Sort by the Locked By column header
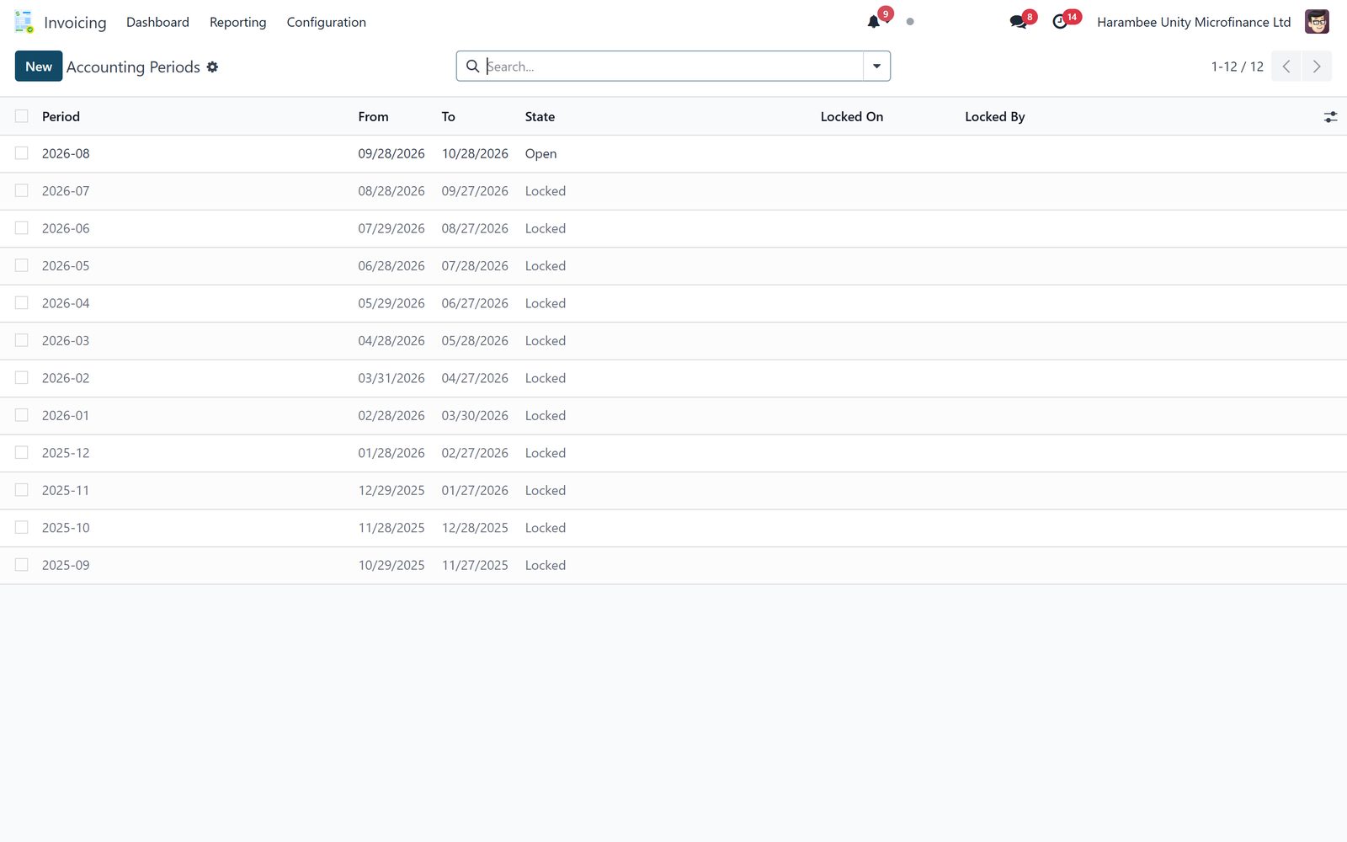Screen dimensions: 1347x842 (x=995, y=117)
